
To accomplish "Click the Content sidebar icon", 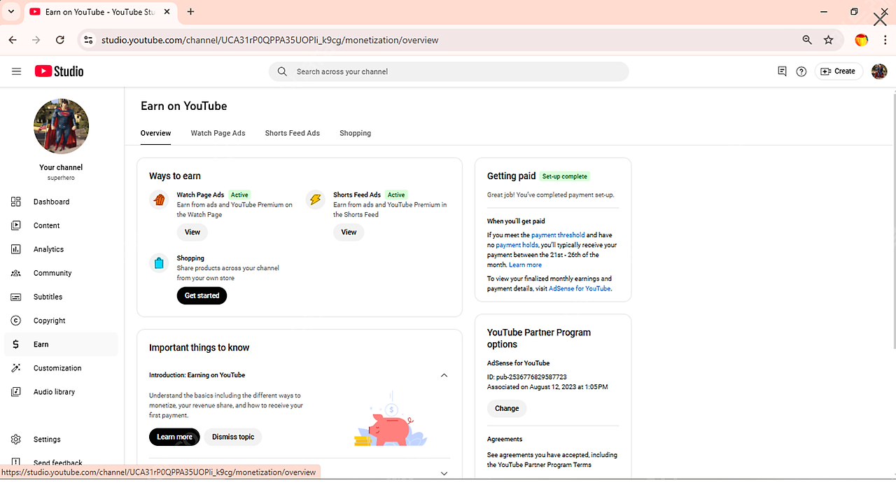I will pos(16,225).
